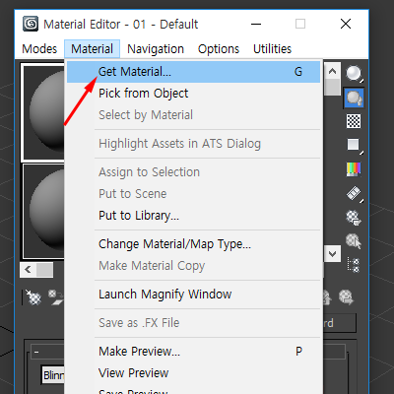
Task: Toggle the checkered Background icon
Action: tap(354, 121)
